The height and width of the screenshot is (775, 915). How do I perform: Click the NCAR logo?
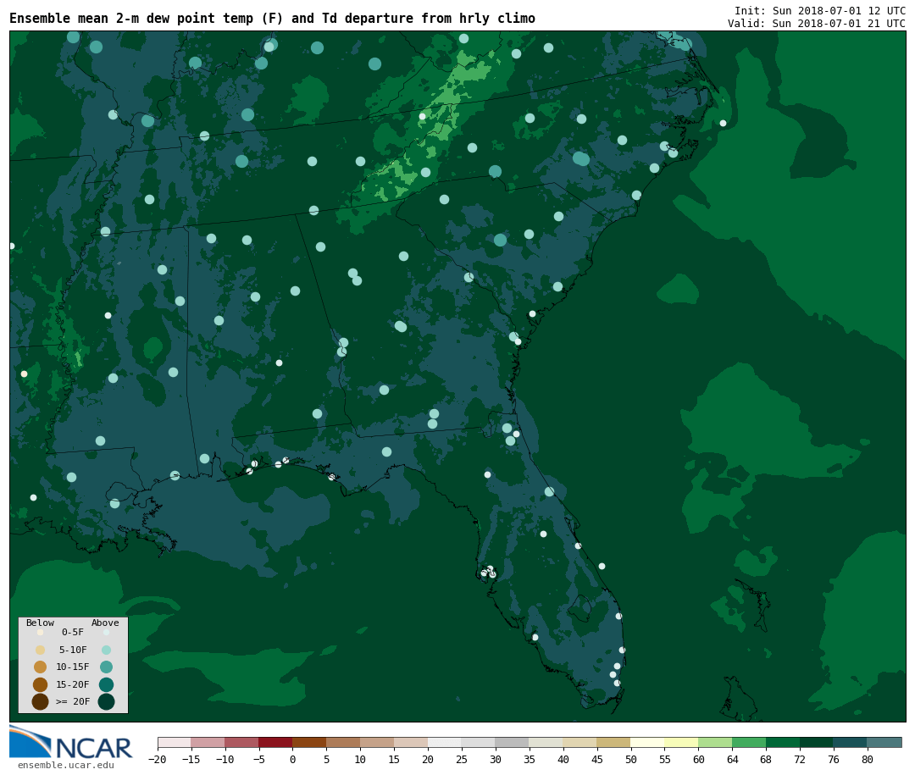70,742
